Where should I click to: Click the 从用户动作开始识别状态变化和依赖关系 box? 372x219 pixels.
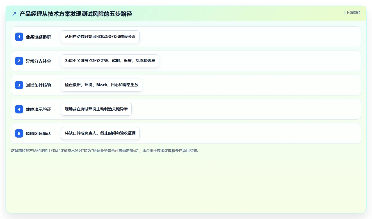click(x=100, y=37)
